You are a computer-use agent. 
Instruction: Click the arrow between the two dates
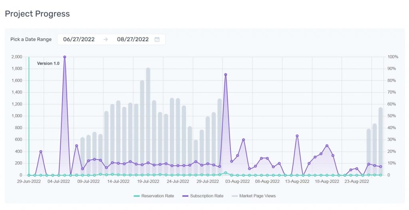pyautogui.click(x=105, y=39)
